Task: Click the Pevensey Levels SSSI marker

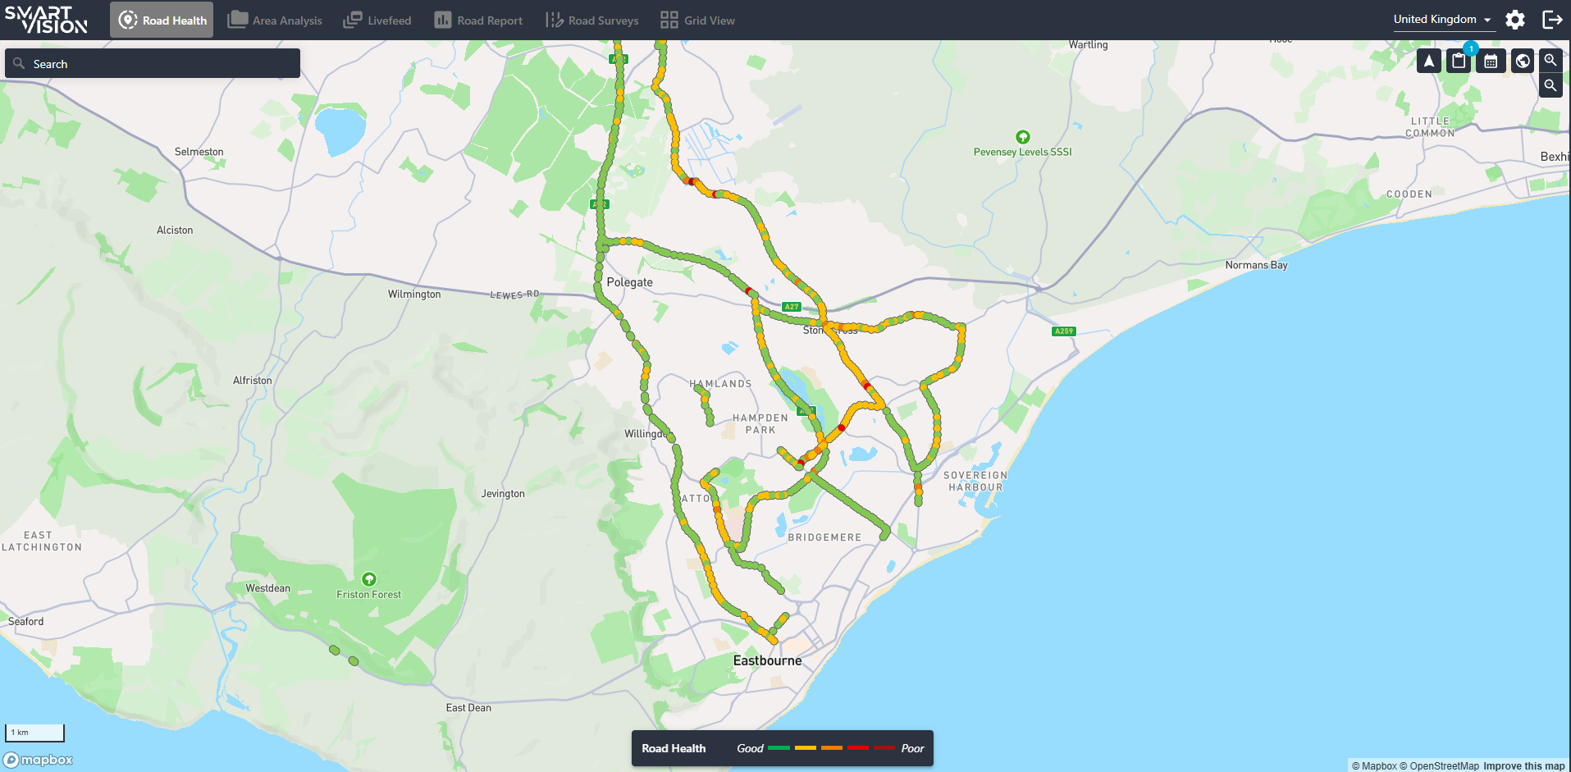Action: [1022, 137]
